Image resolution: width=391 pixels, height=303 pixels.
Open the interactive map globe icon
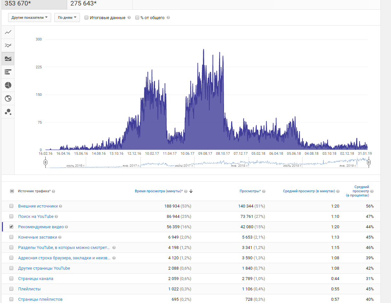[8, 98]
